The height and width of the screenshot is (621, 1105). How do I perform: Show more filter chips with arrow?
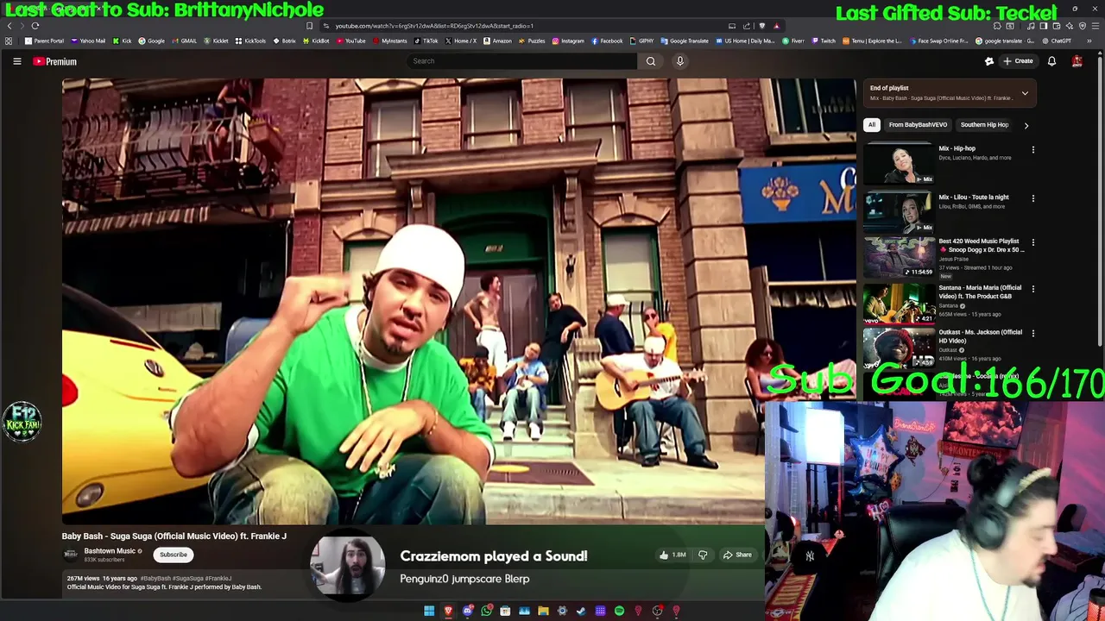pyautogui.click(x=1026, y=125)
